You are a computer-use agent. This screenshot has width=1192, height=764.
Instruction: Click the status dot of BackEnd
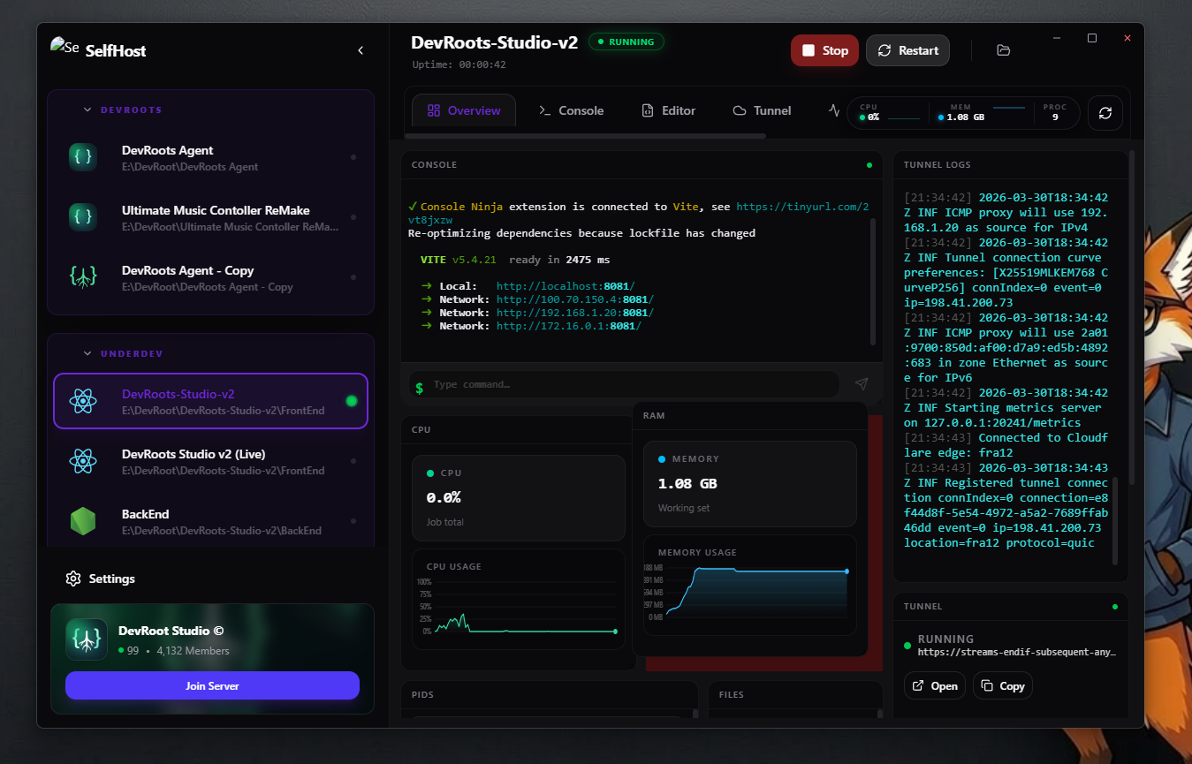tap(353, 521)
